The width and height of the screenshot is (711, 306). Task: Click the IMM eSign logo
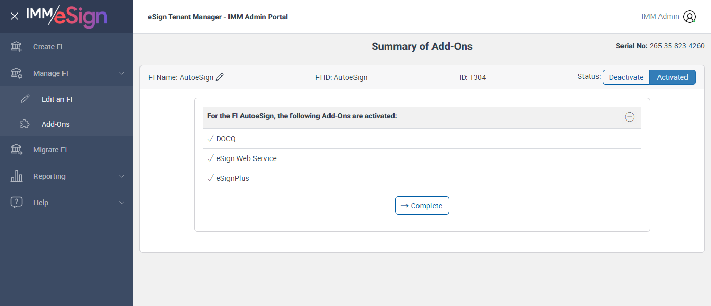click(66, 16)
